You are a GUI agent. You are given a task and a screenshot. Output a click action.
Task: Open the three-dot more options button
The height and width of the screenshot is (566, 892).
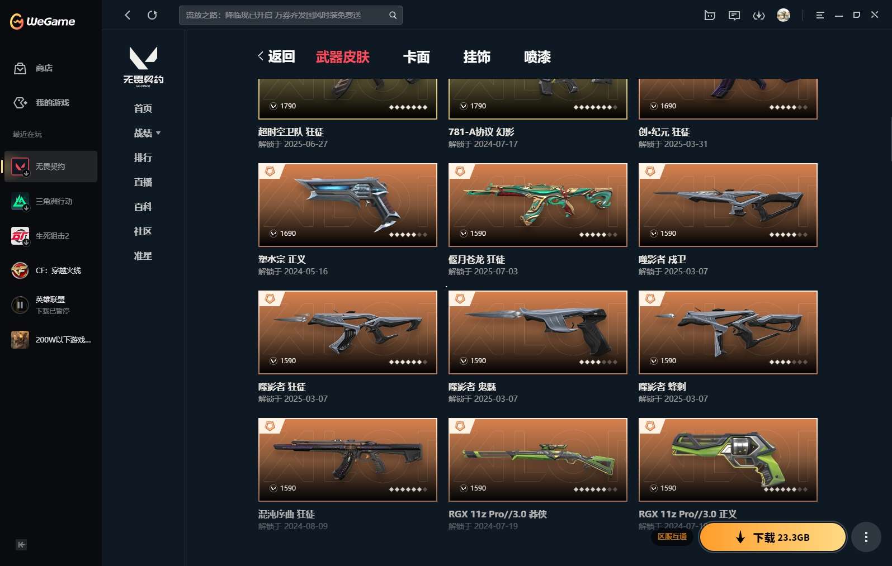[866, 538]
